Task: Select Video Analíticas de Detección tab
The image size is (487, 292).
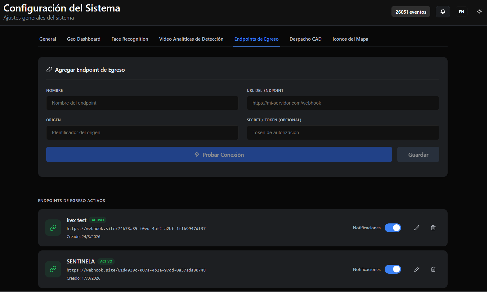Action: [191, 39]
